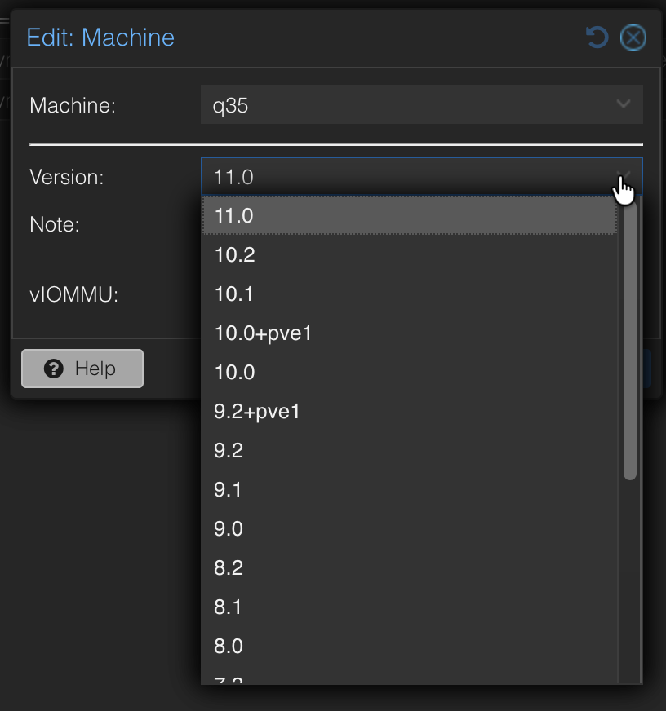Pick the 10.0+pve1 version entry
Screen dimensions: 666x711
coord(410,333)
